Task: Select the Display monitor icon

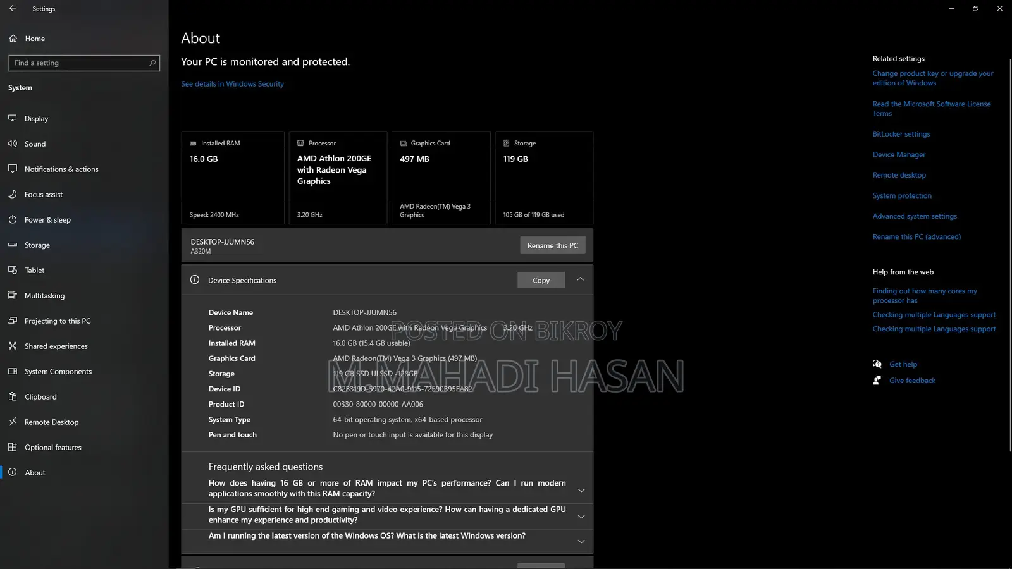Action: (x=13, y=118)
